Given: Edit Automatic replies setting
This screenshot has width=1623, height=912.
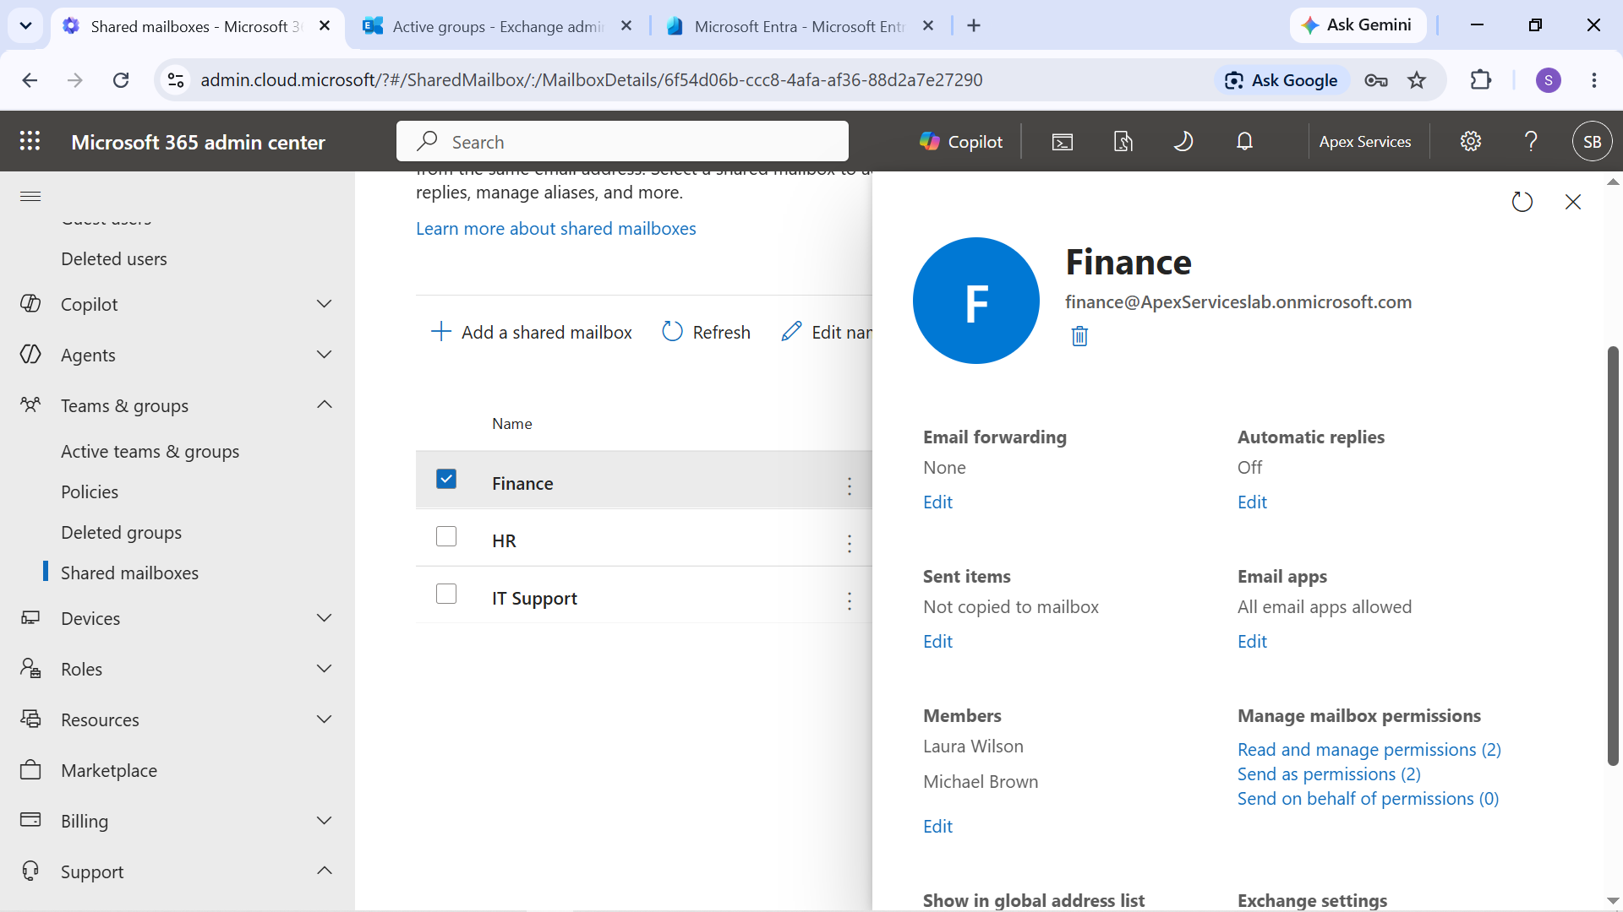Looking at the screenshot, I should pos(1252,502).
